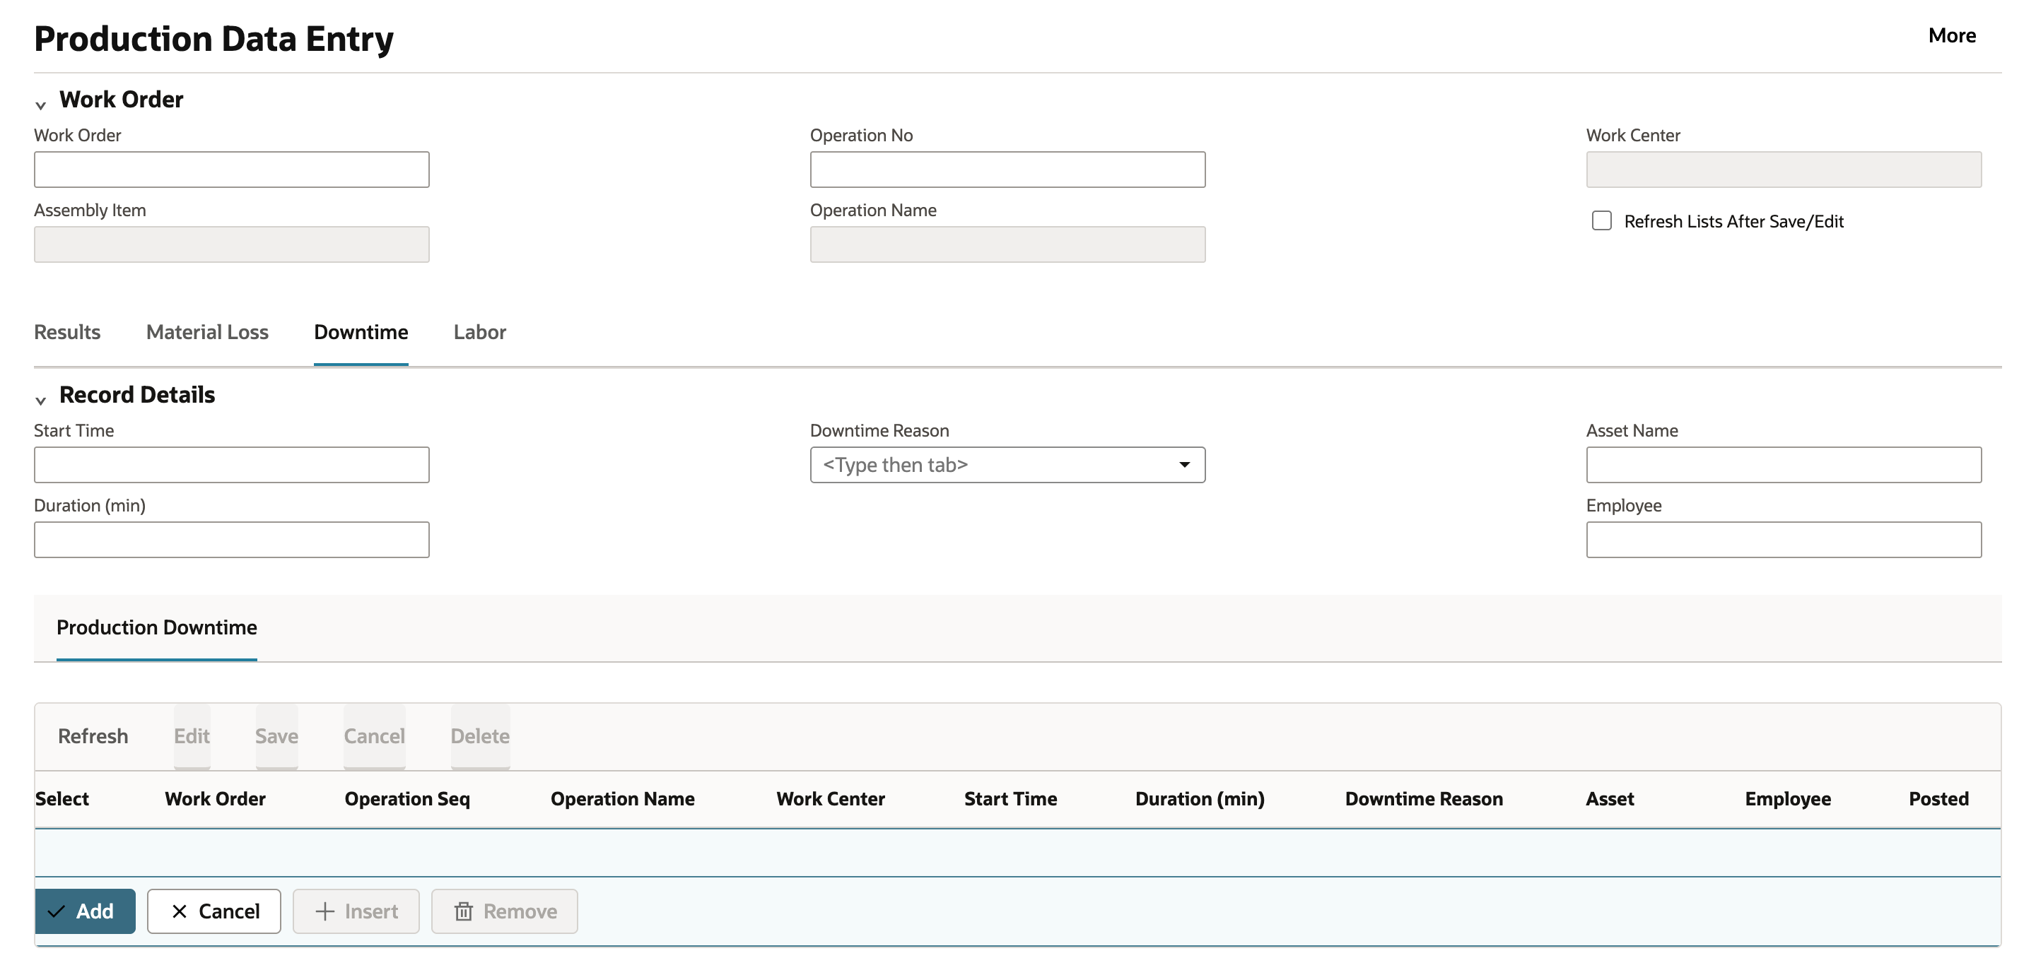
Task: Click the grid toolbar Cancel button
Action: click(x=375, y=736)
